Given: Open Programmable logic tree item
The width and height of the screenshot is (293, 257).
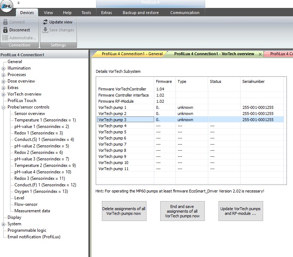Looking at the screenshot, I should pyautogui.click(x=27, y=230).
